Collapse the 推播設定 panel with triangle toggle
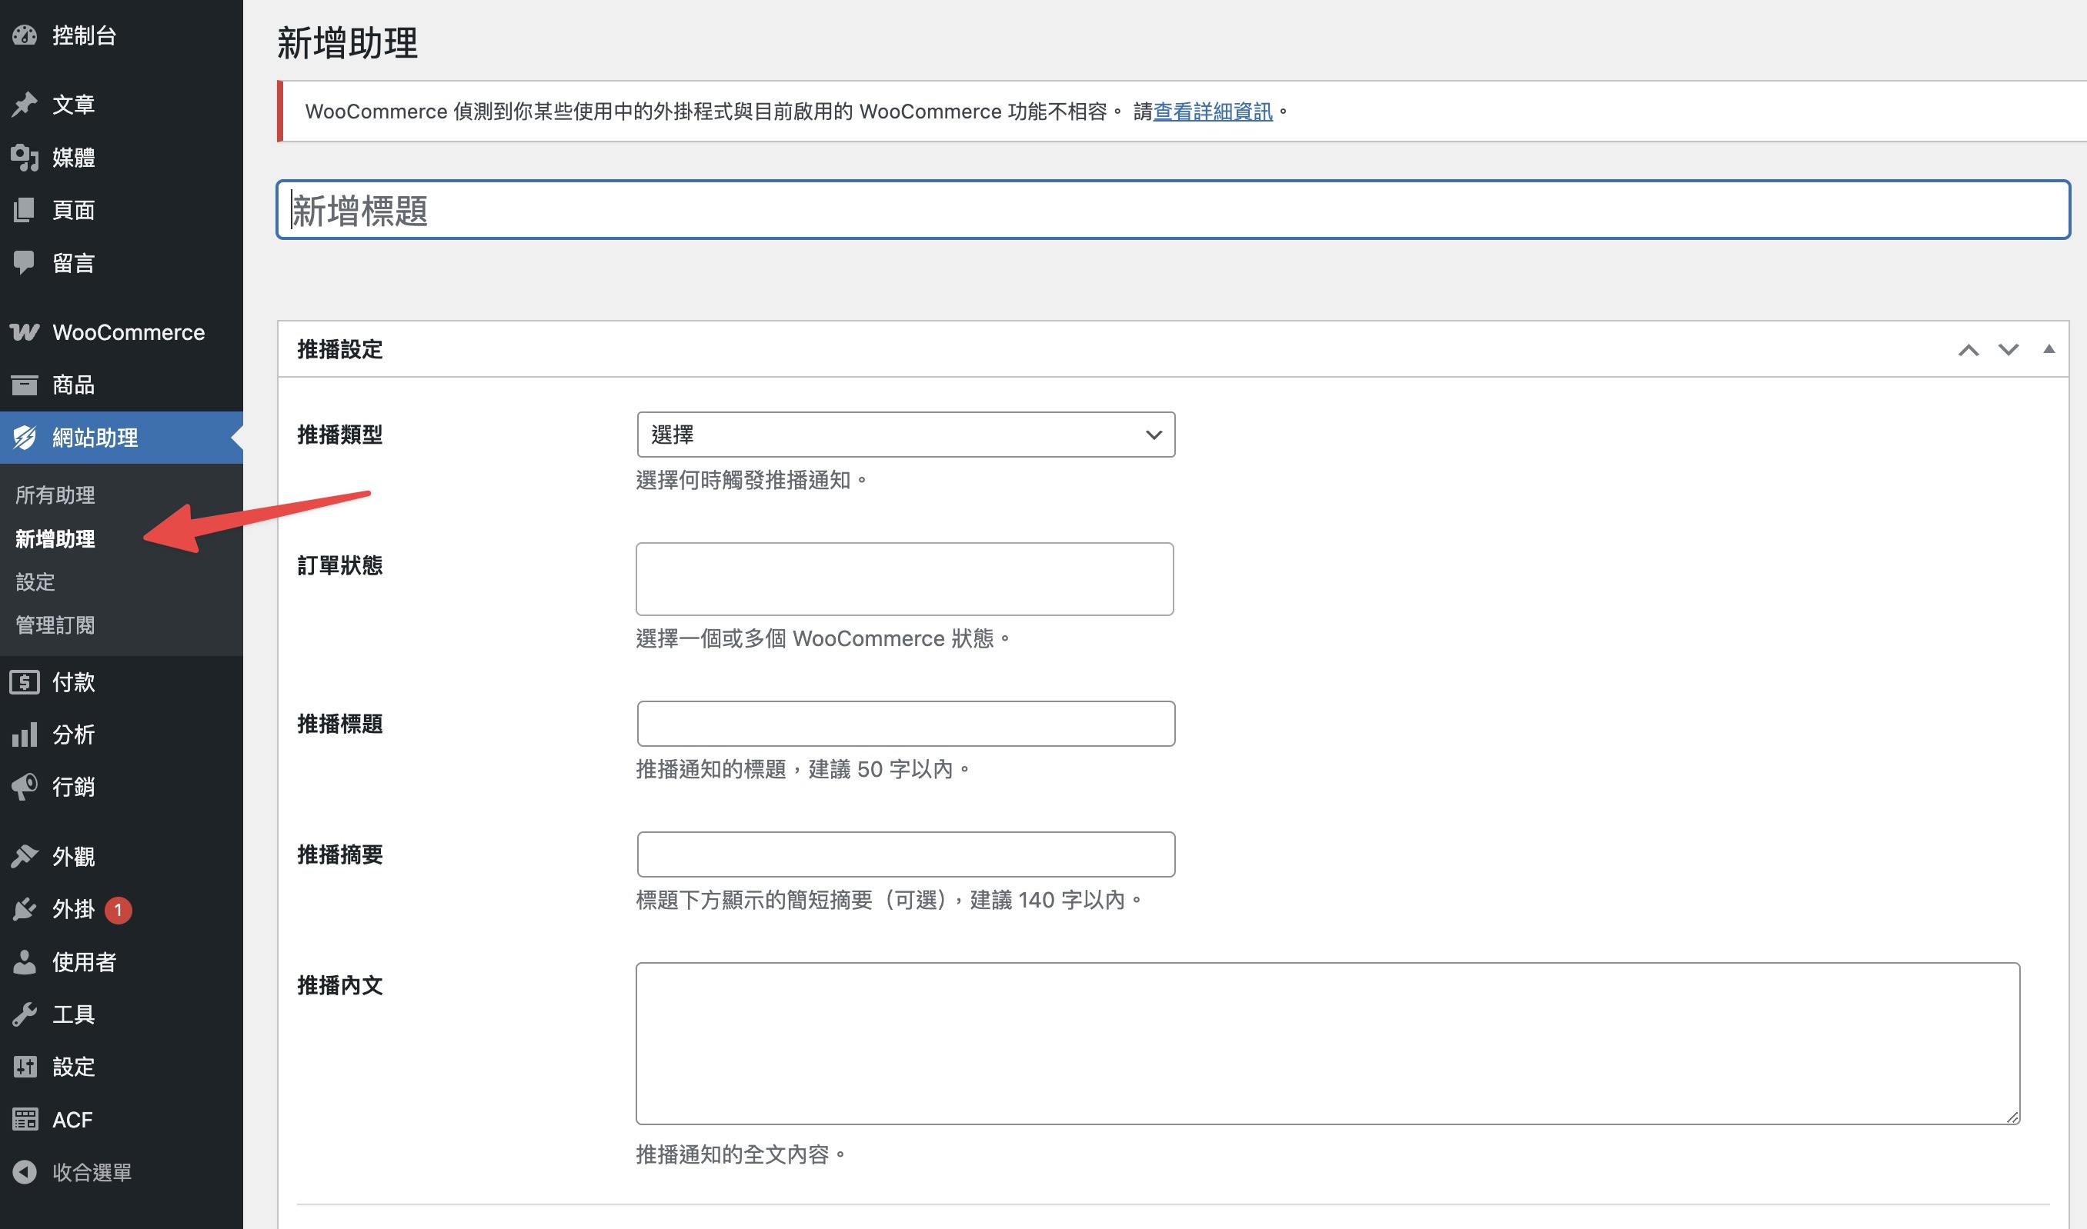The image size is (2087, 1229). 2049,348
